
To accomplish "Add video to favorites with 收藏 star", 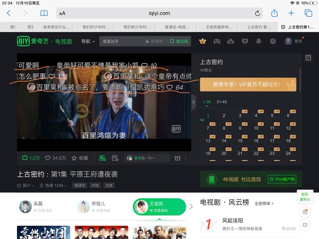I will pyautogui.click(x=80, y=158).
